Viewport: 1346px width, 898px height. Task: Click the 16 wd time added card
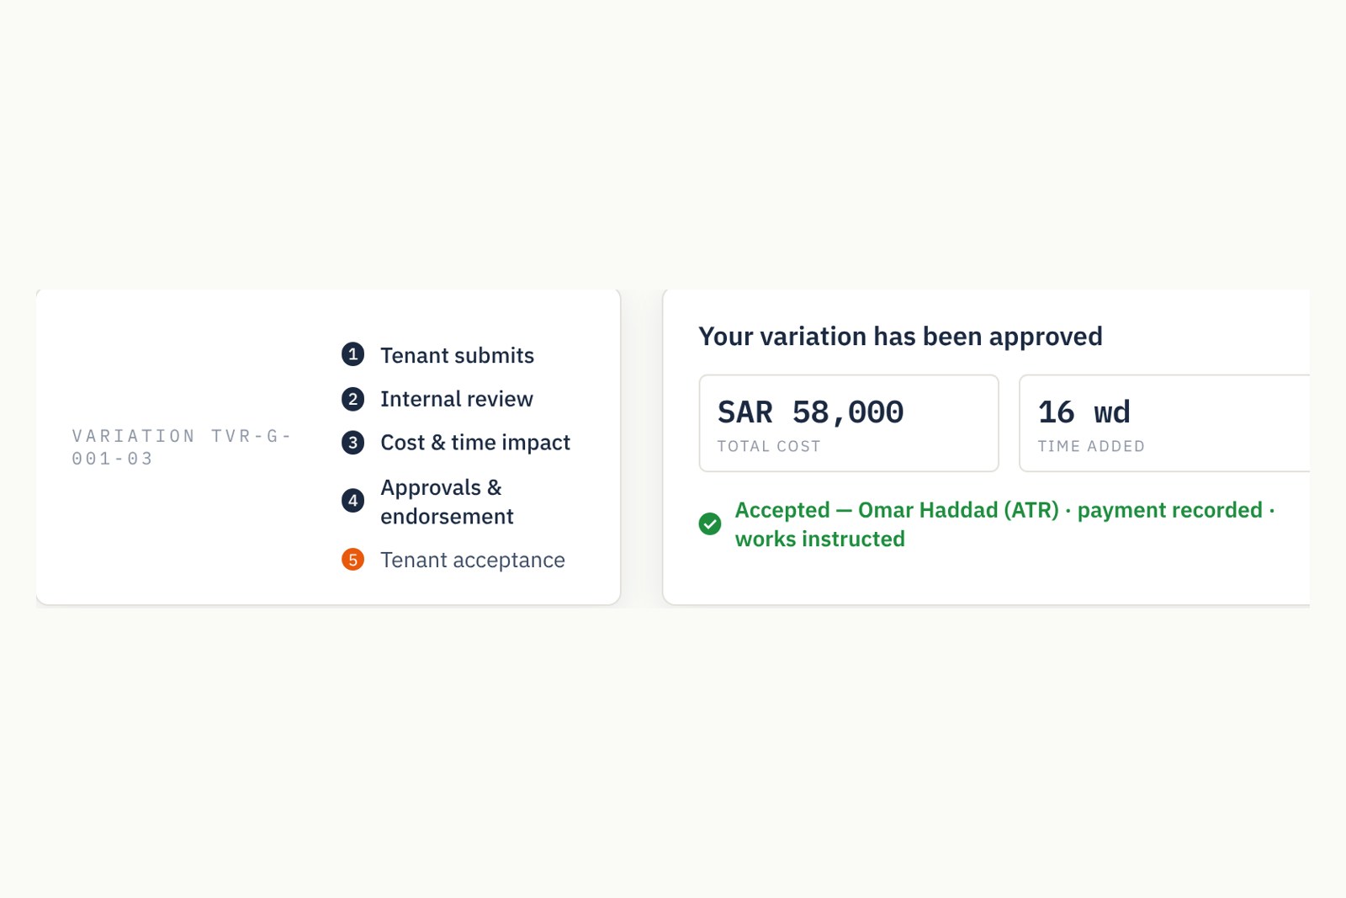tap(1164, 423)
